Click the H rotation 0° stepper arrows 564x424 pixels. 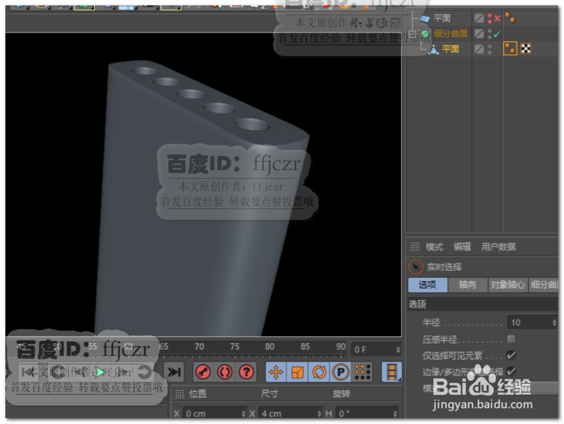(395, 414)
